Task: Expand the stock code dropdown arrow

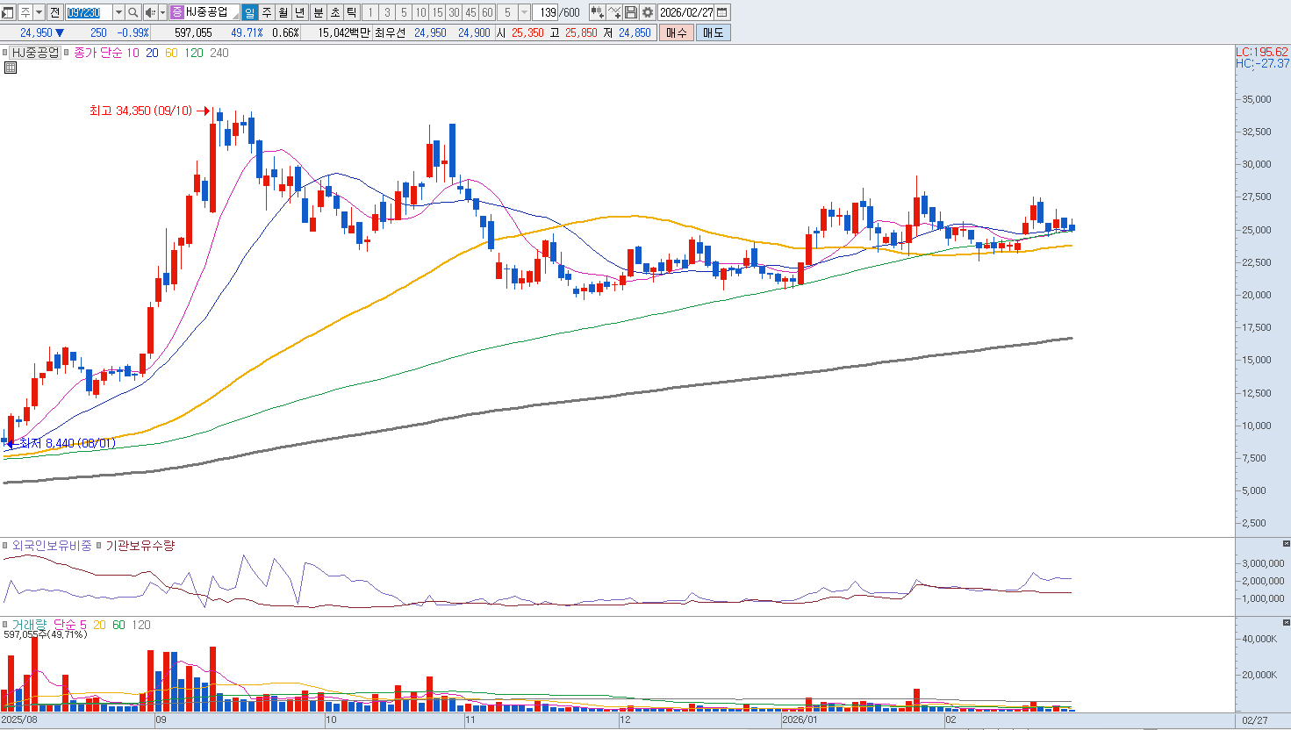Action: (x=118, y=12)
